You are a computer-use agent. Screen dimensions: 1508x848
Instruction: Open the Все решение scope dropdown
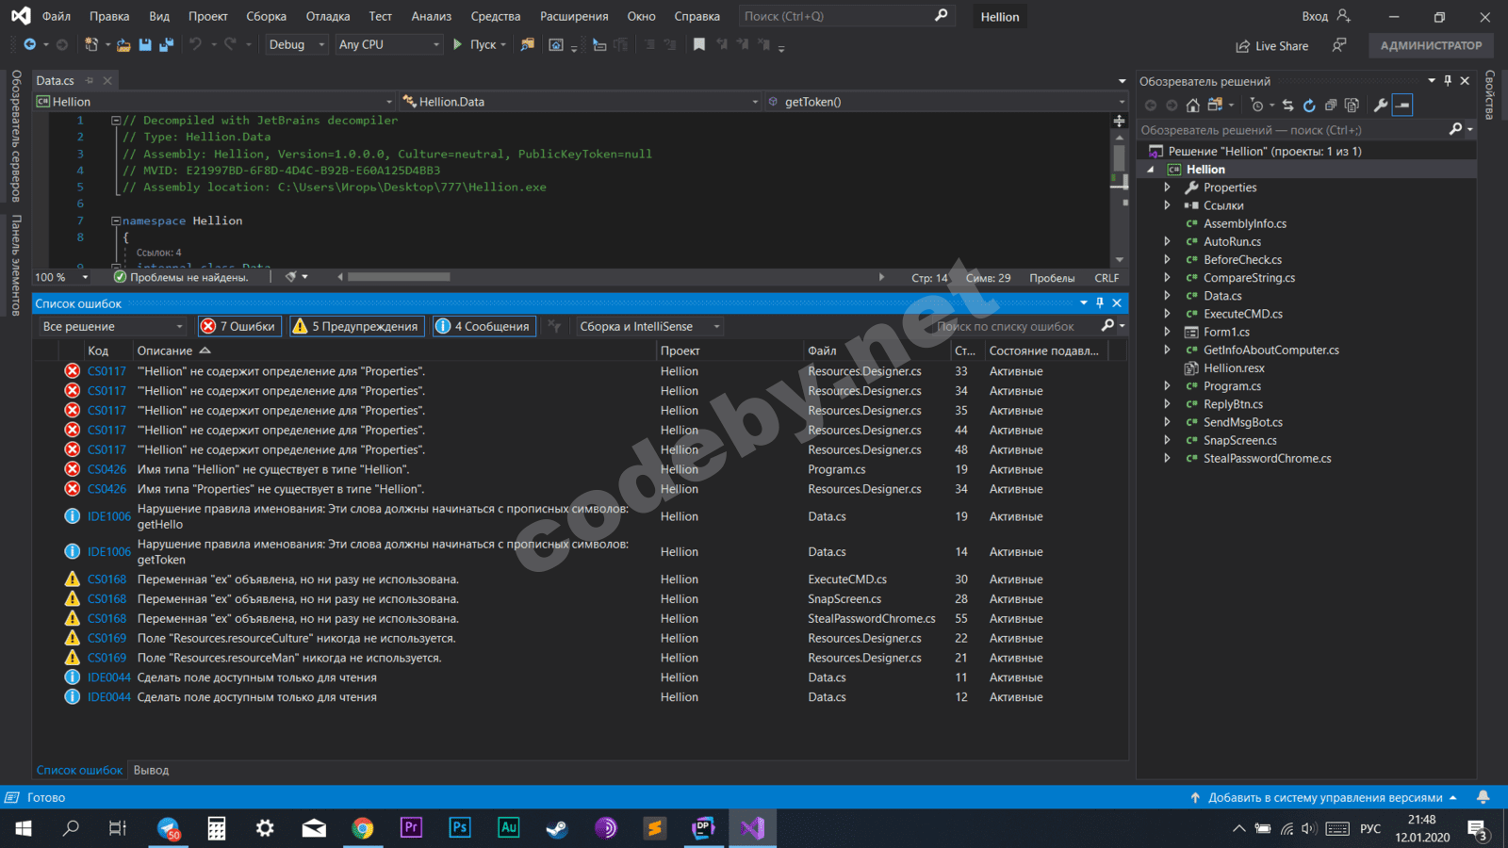click(112, 326)
